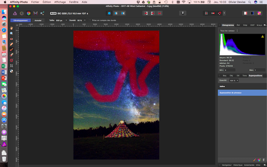Select the Crop tool
Screen dimensions: 267x167
pyautogui.click(x=11, y=65)
